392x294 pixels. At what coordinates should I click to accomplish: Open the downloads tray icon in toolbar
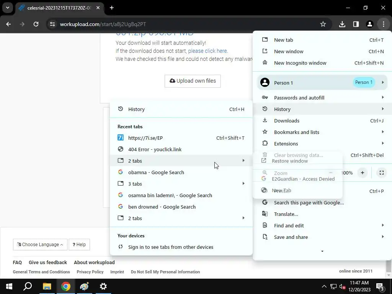(342, 24)
